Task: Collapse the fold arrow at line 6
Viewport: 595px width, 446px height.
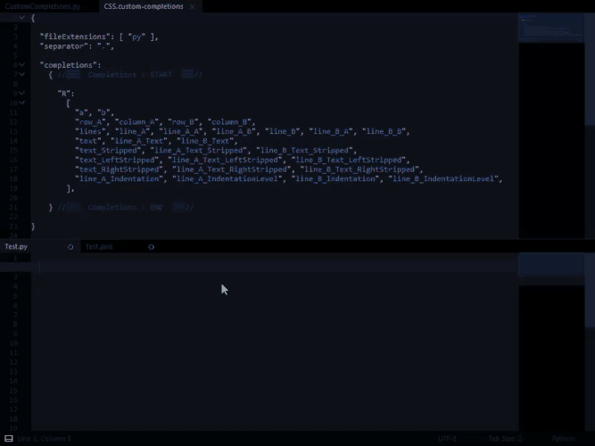Action: pyautogui.click(x=22, y=65)
